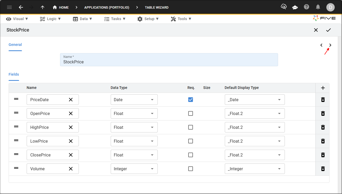Save the StockPrice table with the checkmark

(328, 30)
